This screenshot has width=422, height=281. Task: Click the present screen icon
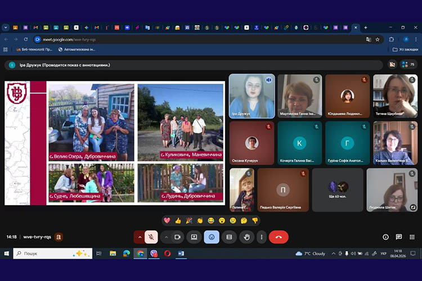pyautogui.click(x=194, y=237)
